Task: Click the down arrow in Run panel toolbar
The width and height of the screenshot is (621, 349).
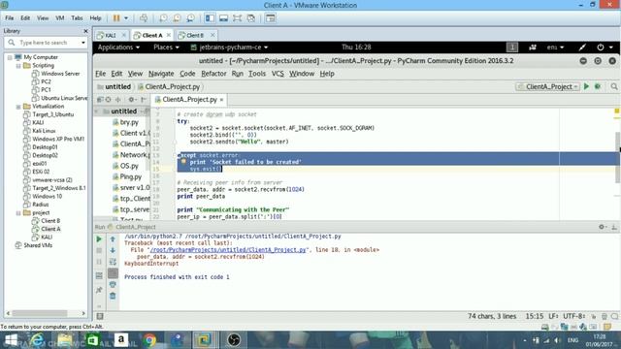Action: pyautogui.click(x=113, y=250)
